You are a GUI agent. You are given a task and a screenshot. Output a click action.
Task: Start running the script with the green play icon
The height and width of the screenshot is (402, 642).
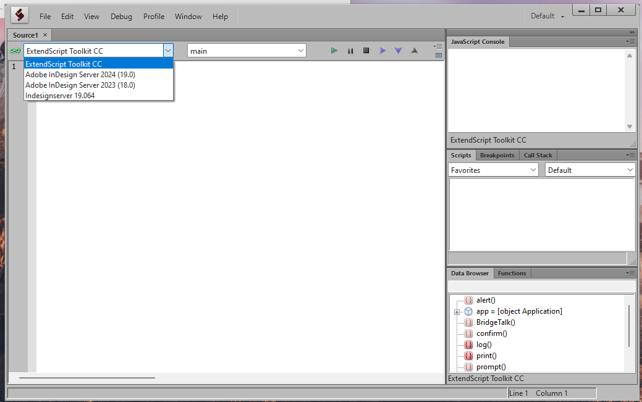(334, 51)
